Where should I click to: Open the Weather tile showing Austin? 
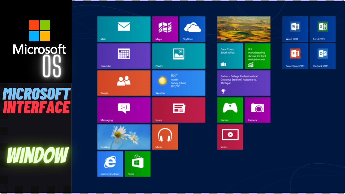[179, 83]
